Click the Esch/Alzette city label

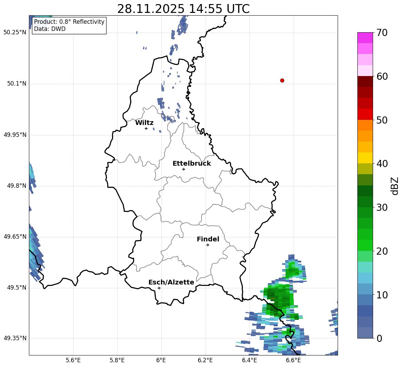(x=171, y=282)
